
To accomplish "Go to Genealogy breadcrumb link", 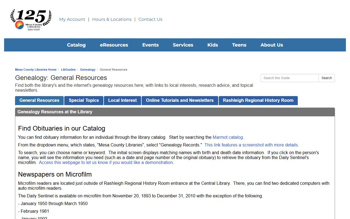I will [88, 70].
